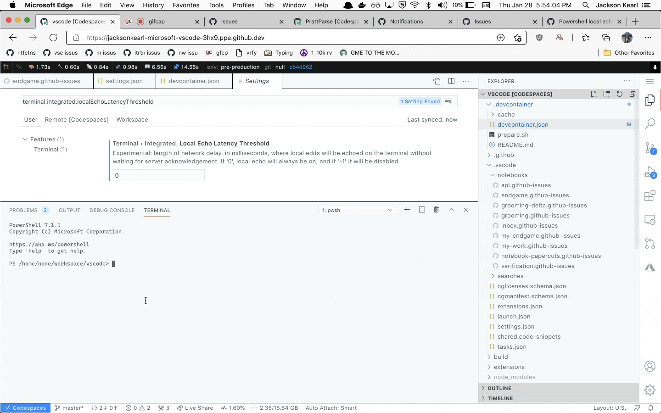
Task: Click master* branch in the status bar
Action: 69,408
